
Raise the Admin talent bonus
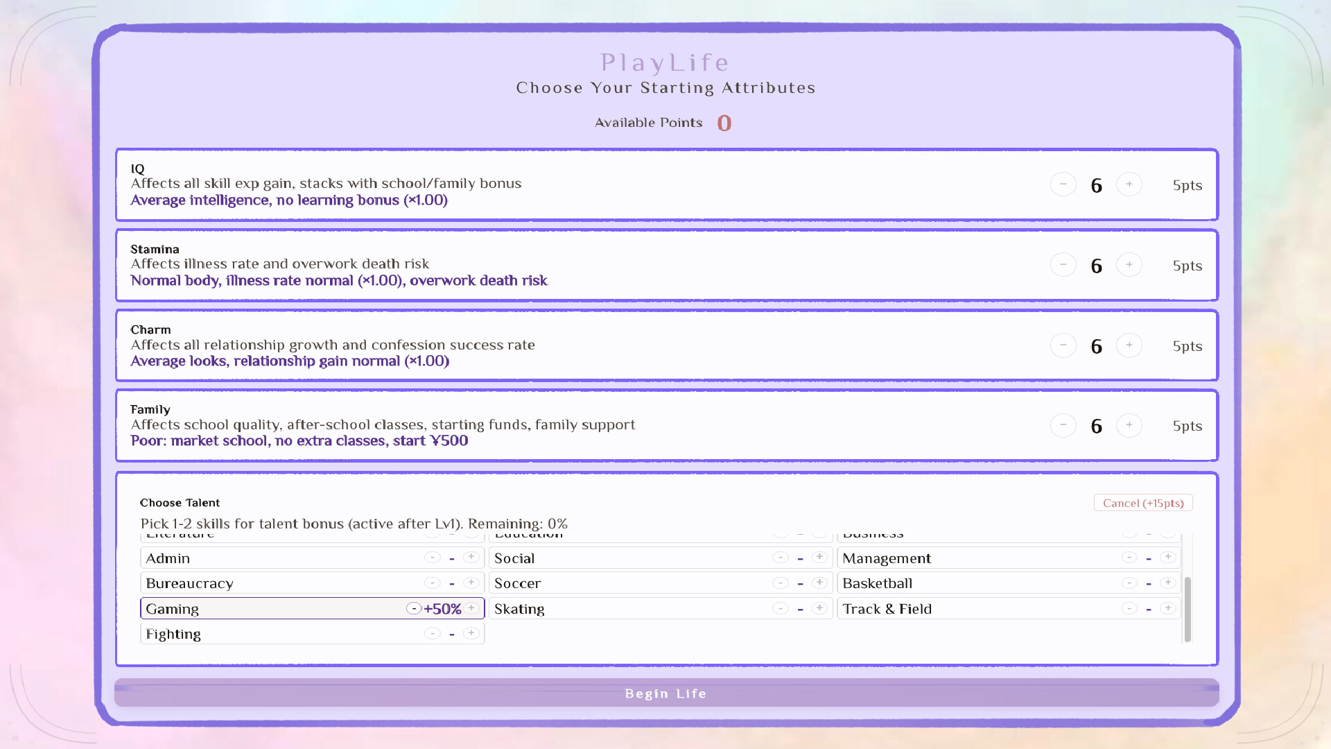click(471, 558)
